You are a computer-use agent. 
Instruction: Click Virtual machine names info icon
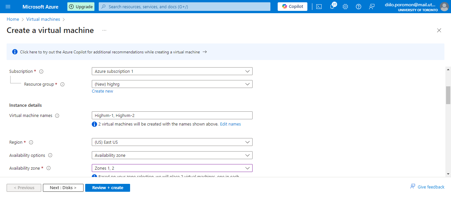click(57, 115)
